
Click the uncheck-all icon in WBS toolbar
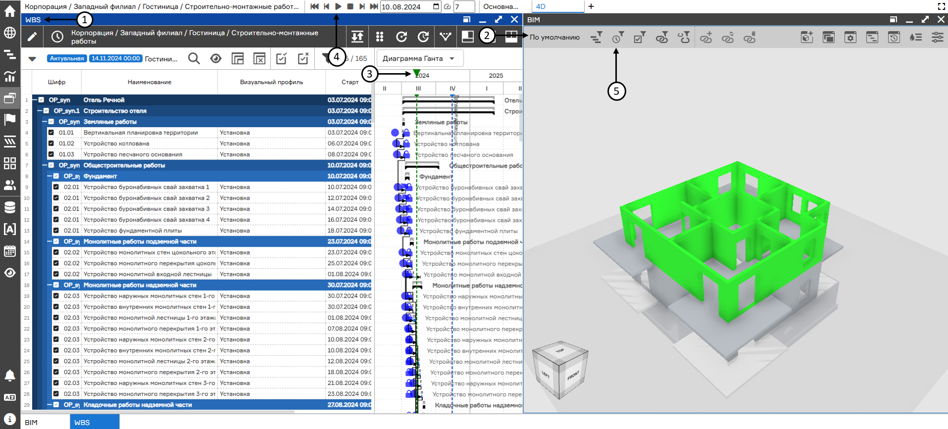coord(303,58)
